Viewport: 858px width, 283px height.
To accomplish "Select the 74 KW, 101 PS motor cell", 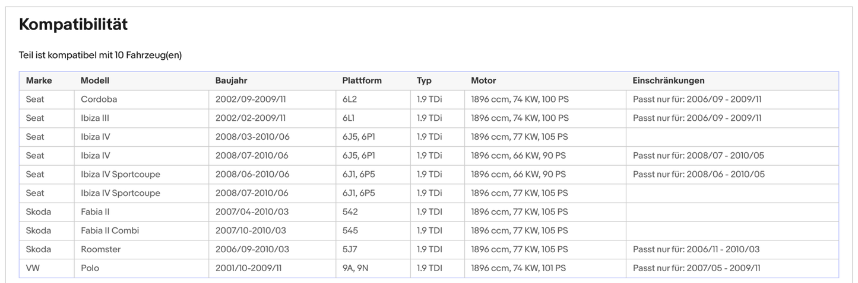I will 518,269.
